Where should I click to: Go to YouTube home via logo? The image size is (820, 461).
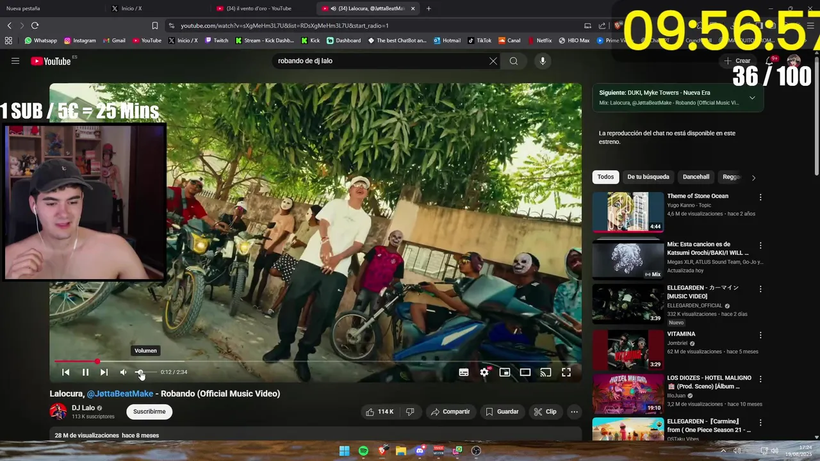pyautogui.click(x=51, y=61)
